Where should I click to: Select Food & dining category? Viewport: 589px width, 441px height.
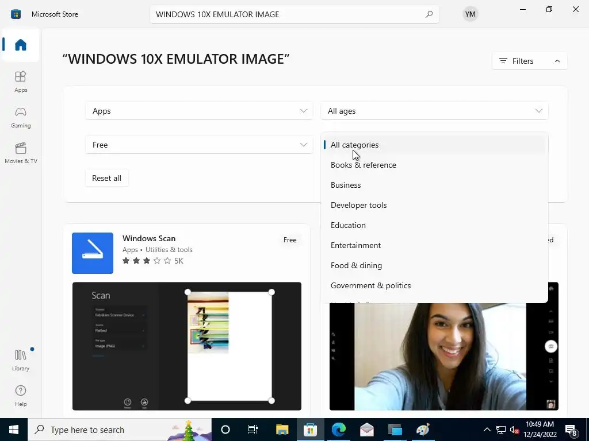click(x=434, y=265)
